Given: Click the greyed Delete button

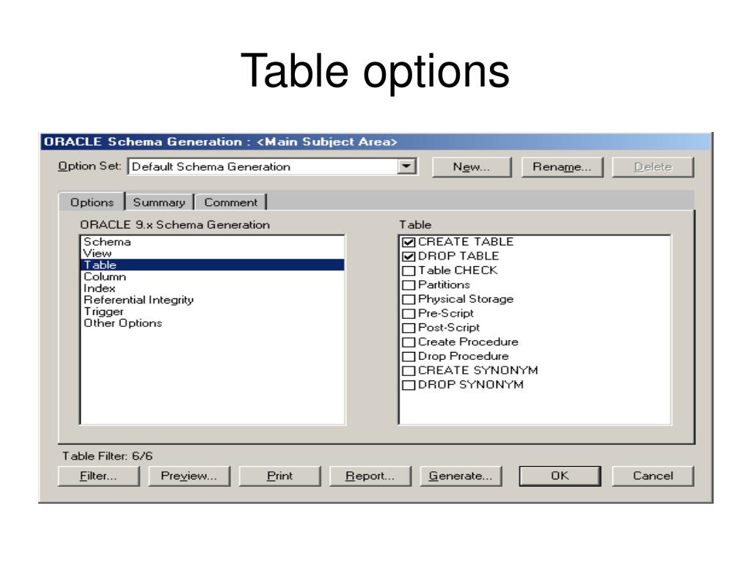Looking at the screenshot, I should point(653,167).
